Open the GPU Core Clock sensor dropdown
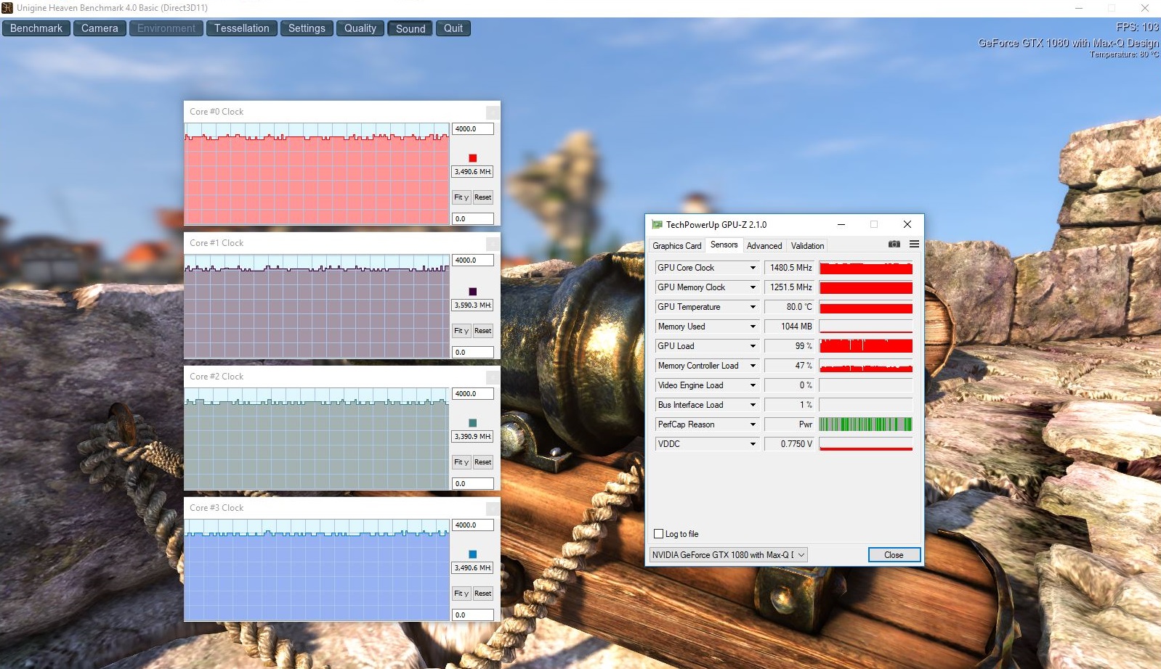 click(x=753, y=268)
